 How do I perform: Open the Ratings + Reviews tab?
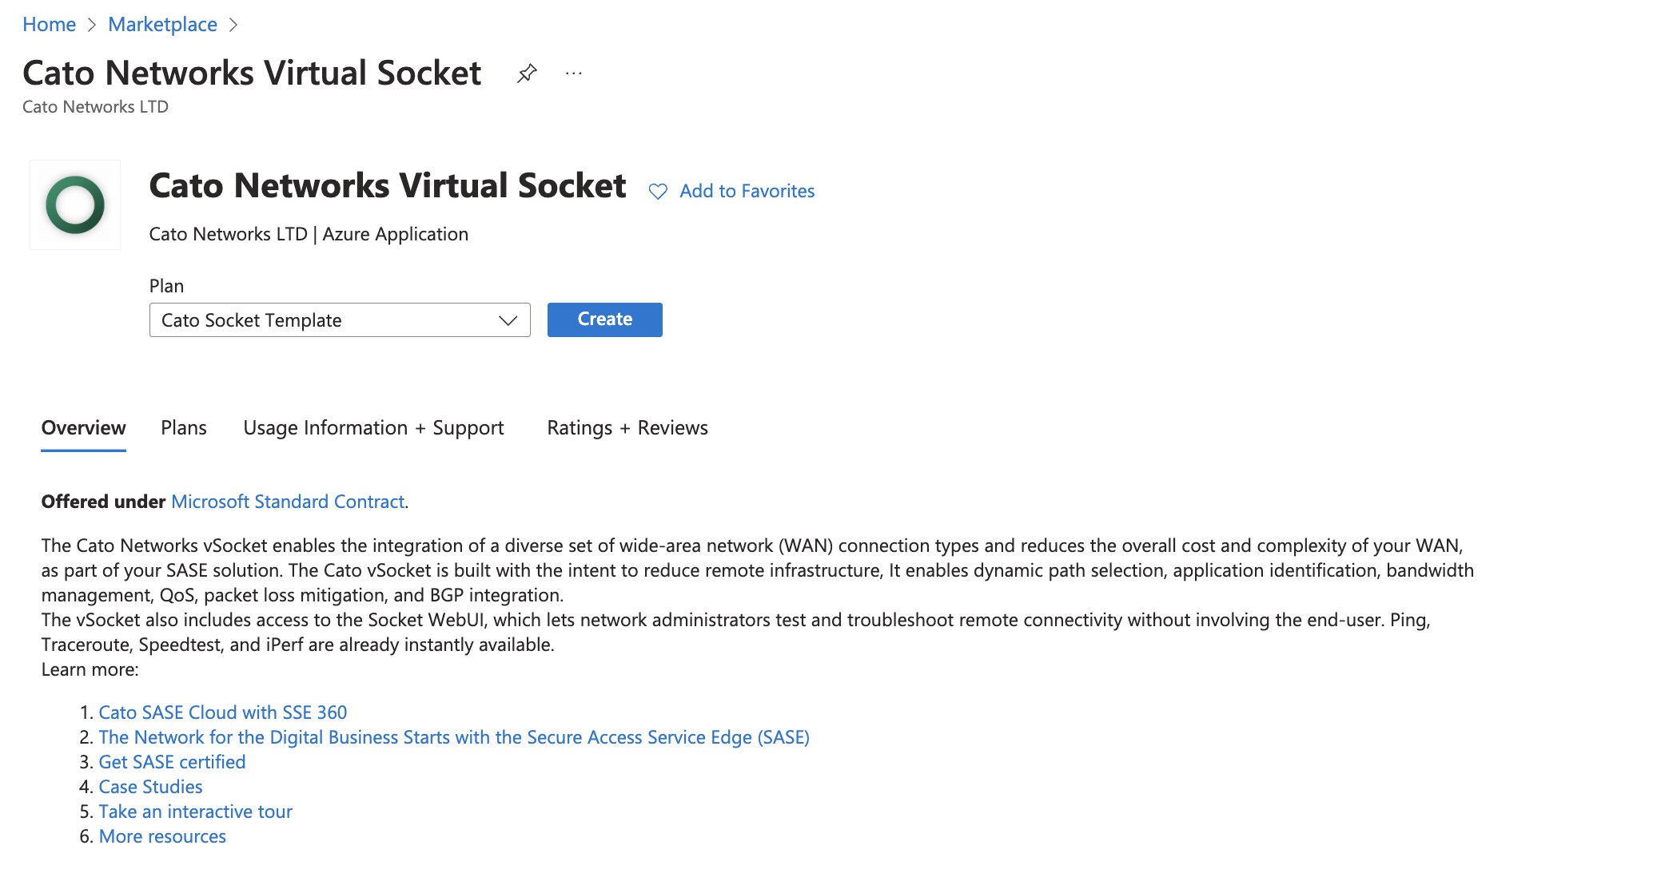pos(627,428)
